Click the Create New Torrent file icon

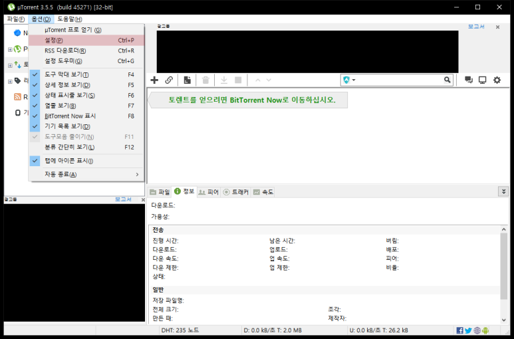pyautogui.click(x=187, y=80)
